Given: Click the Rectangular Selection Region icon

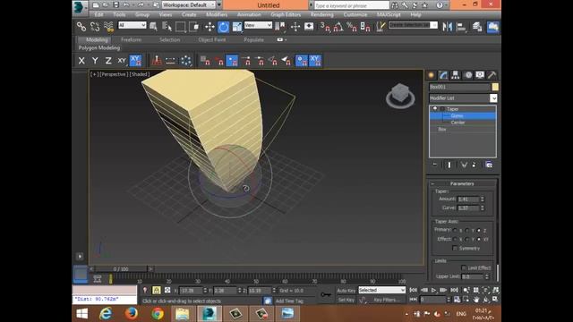Looking at the screenshot, I should pyautogui.click(x=181, y=27).
